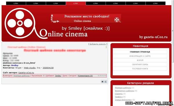Rate the post using the star rating

[x=102, y=76]
